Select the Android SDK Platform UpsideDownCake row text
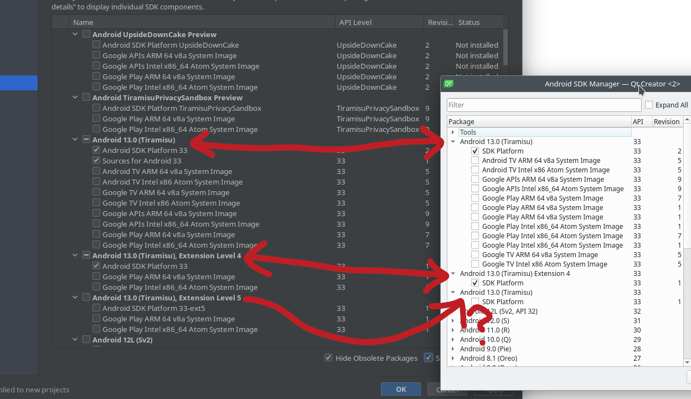Screen dimensions: 691x399 pos(171,45)
